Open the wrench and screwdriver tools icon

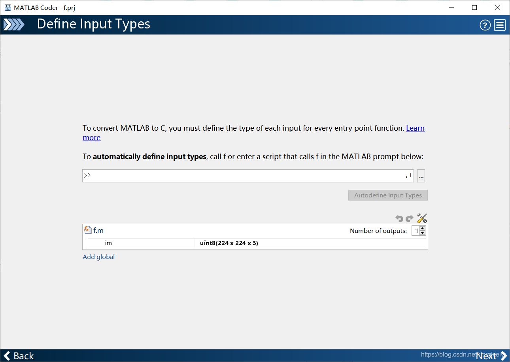point(422,218)
